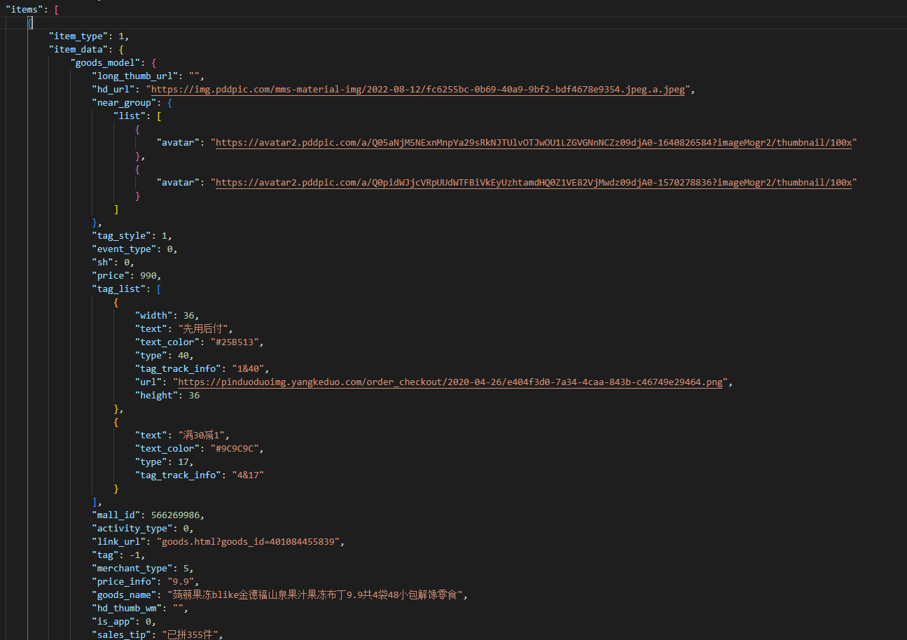Click the mall_id value 566269986
The width and height of the screenshot is (907, 640).
click(175, 515)
